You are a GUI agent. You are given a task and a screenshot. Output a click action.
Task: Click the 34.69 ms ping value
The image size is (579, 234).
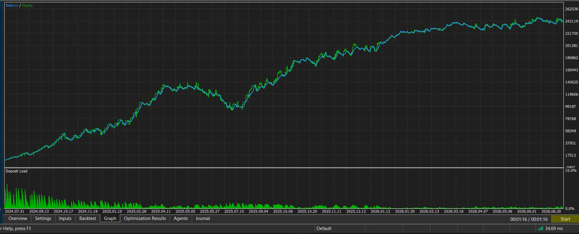click(554, 229)
